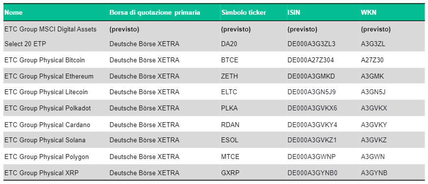The width and height of the screenshot is (428, 184).
Task: Click the MTCE ticker cell
Action: tap(230, 157)
